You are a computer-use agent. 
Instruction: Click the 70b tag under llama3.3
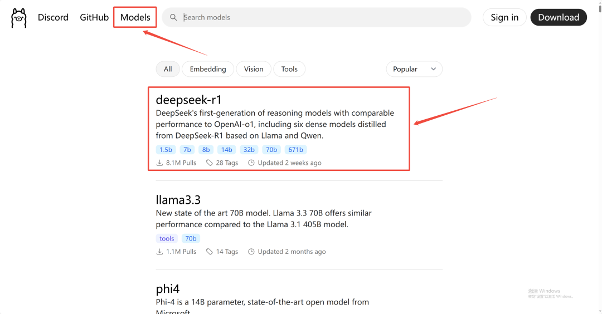191,238
